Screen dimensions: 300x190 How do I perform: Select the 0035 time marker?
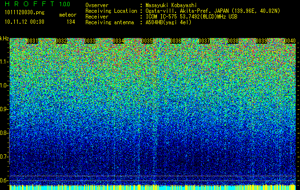147,41
